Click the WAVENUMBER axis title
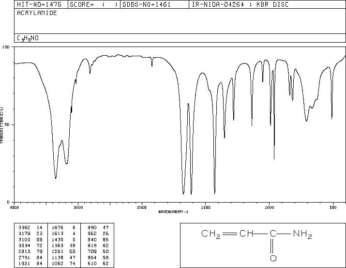This screenshot has height=268, width=346. [x=173, y=212]
